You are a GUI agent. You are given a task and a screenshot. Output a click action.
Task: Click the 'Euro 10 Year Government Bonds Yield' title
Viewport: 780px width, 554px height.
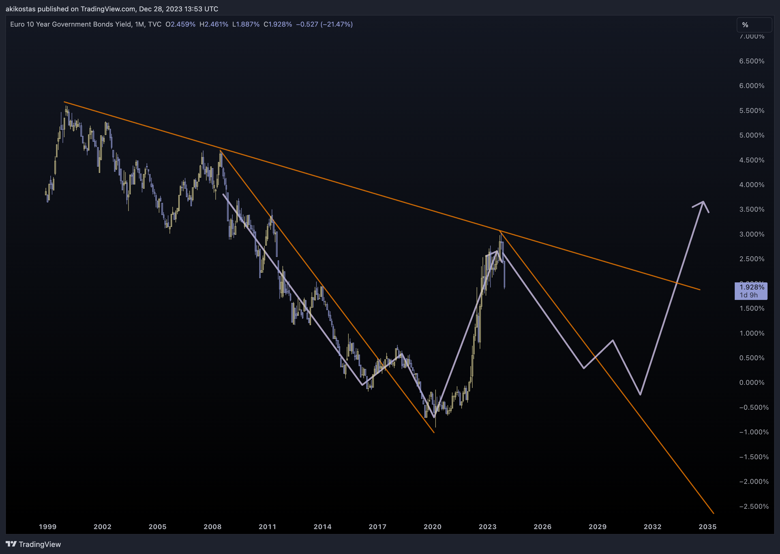[x=71, y=24]
